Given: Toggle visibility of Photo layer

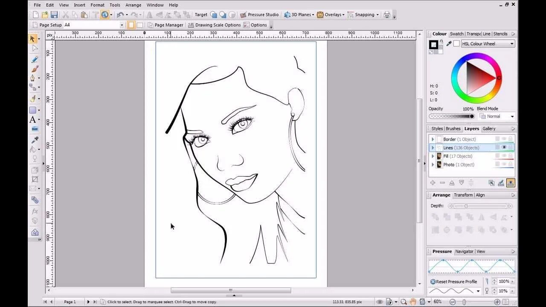Looking at the screenshot, I should tap(504, 165).
